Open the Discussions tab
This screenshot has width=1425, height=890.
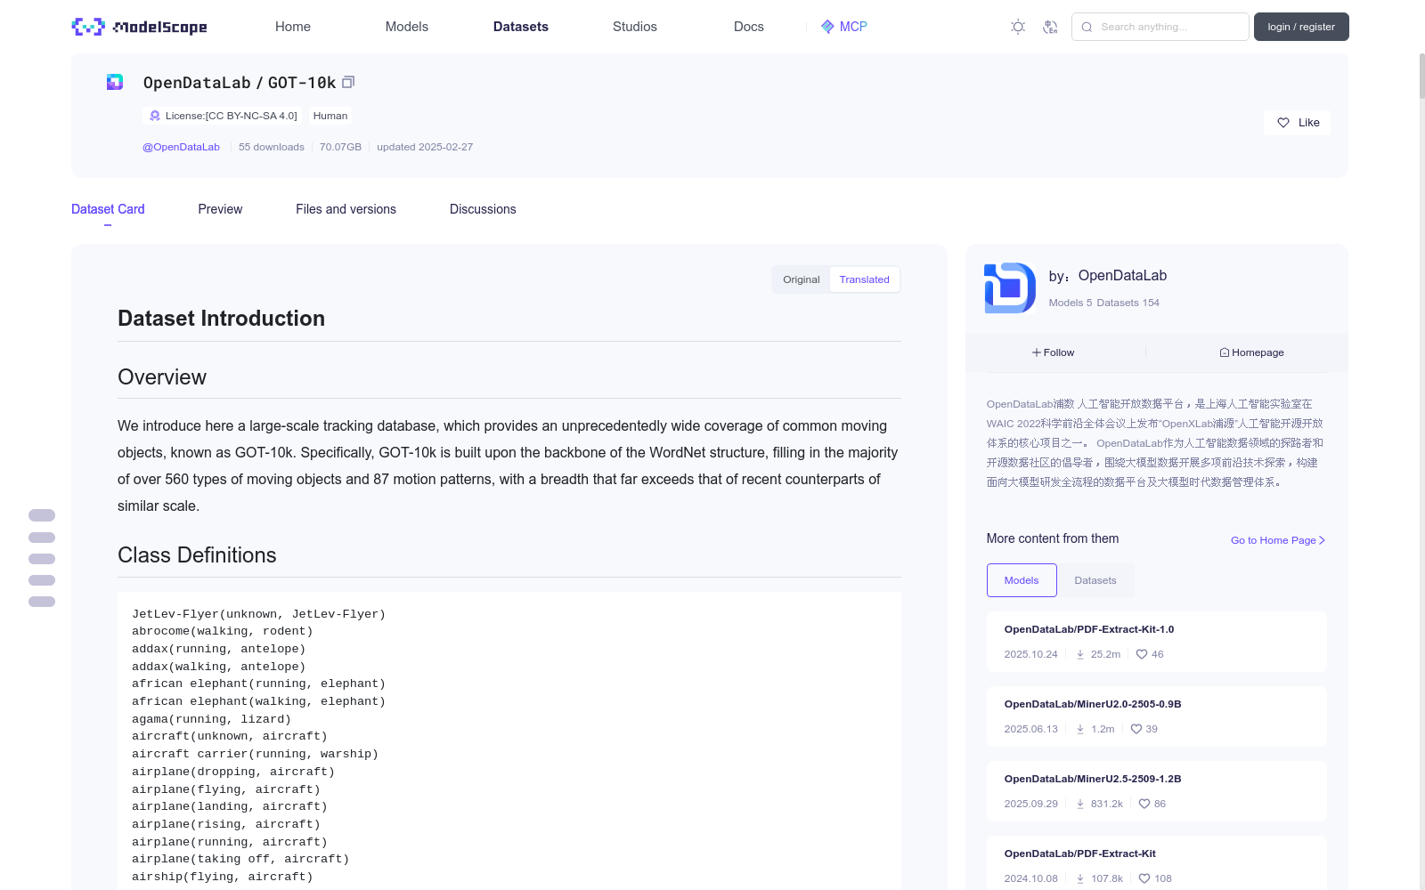[483, 209]
